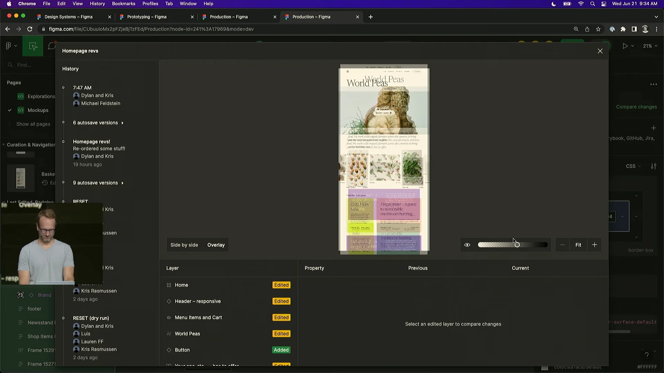Click the help question mark icon

pos(647,355)
